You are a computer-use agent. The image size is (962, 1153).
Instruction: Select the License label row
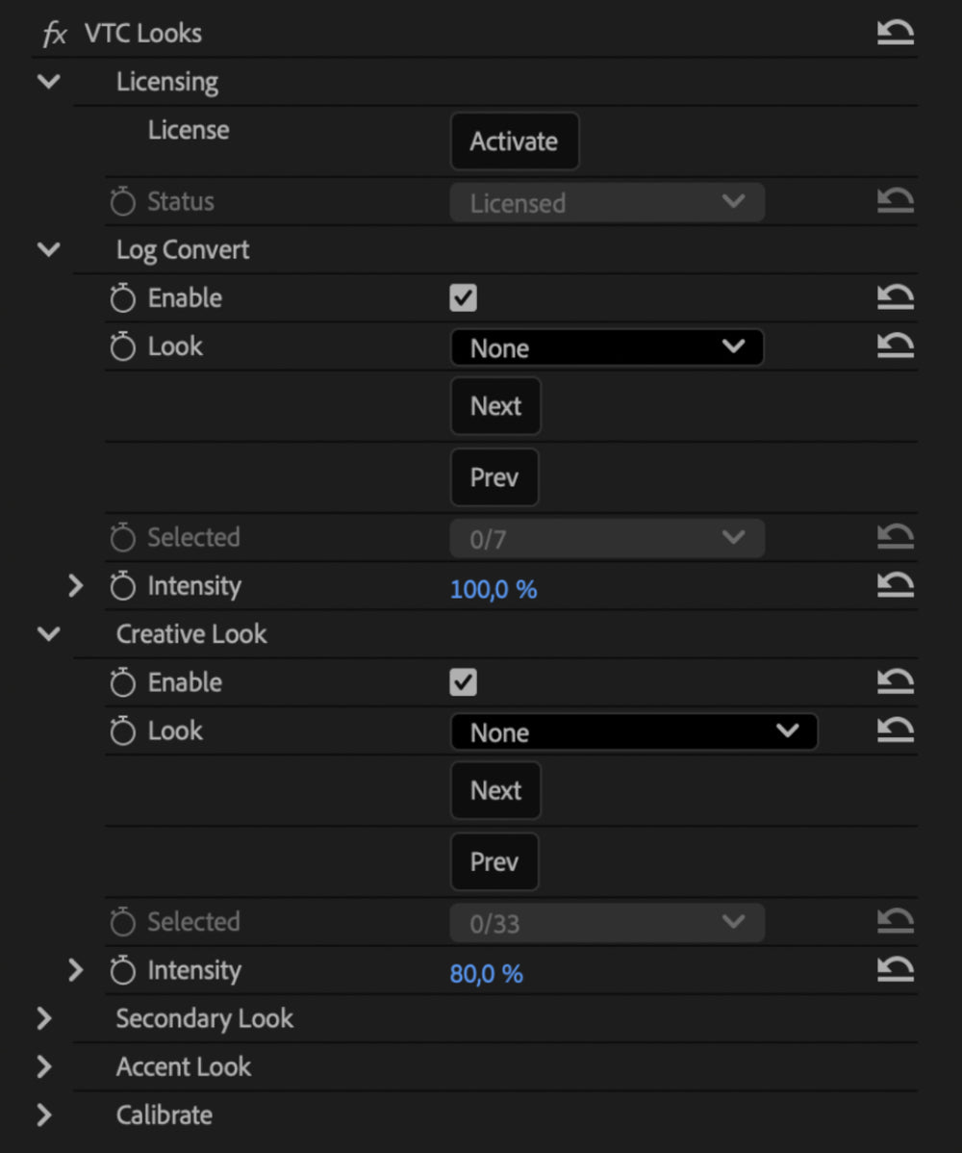(x=189, y=130)
